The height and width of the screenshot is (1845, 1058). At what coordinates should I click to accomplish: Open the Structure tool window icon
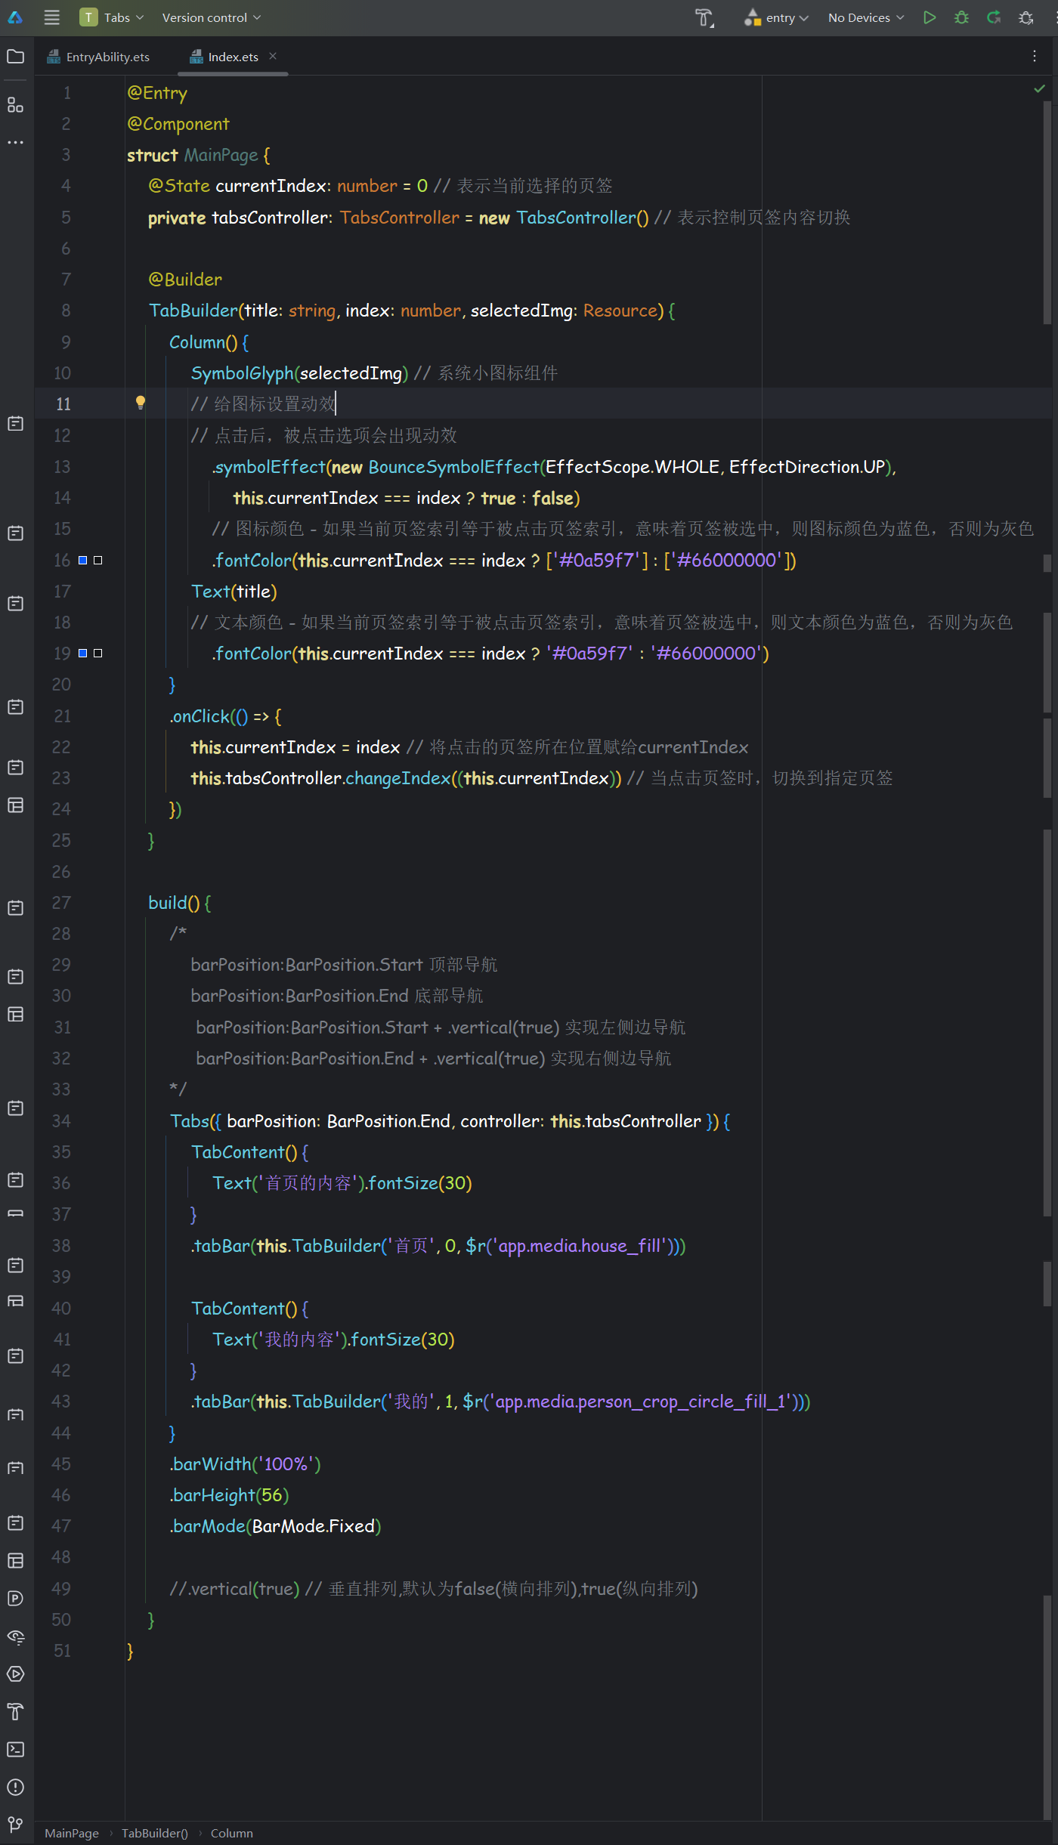pyautogui.click(x=15, y=104)
